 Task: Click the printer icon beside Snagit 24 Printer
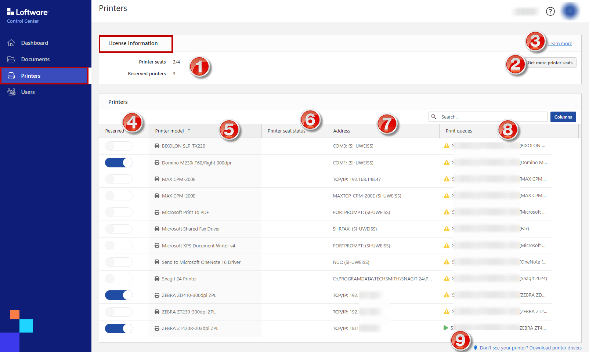[x=157, y=279]
